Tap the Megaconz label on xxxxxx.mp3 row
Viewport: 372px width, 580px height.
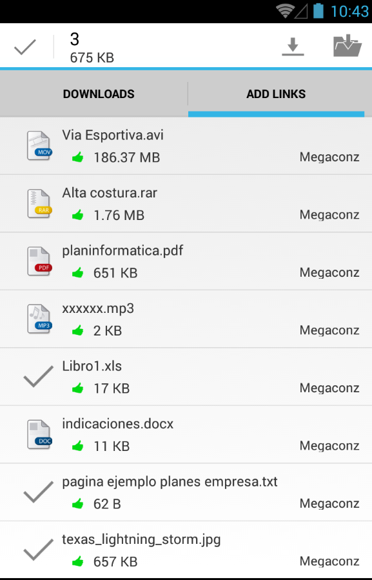329,330
